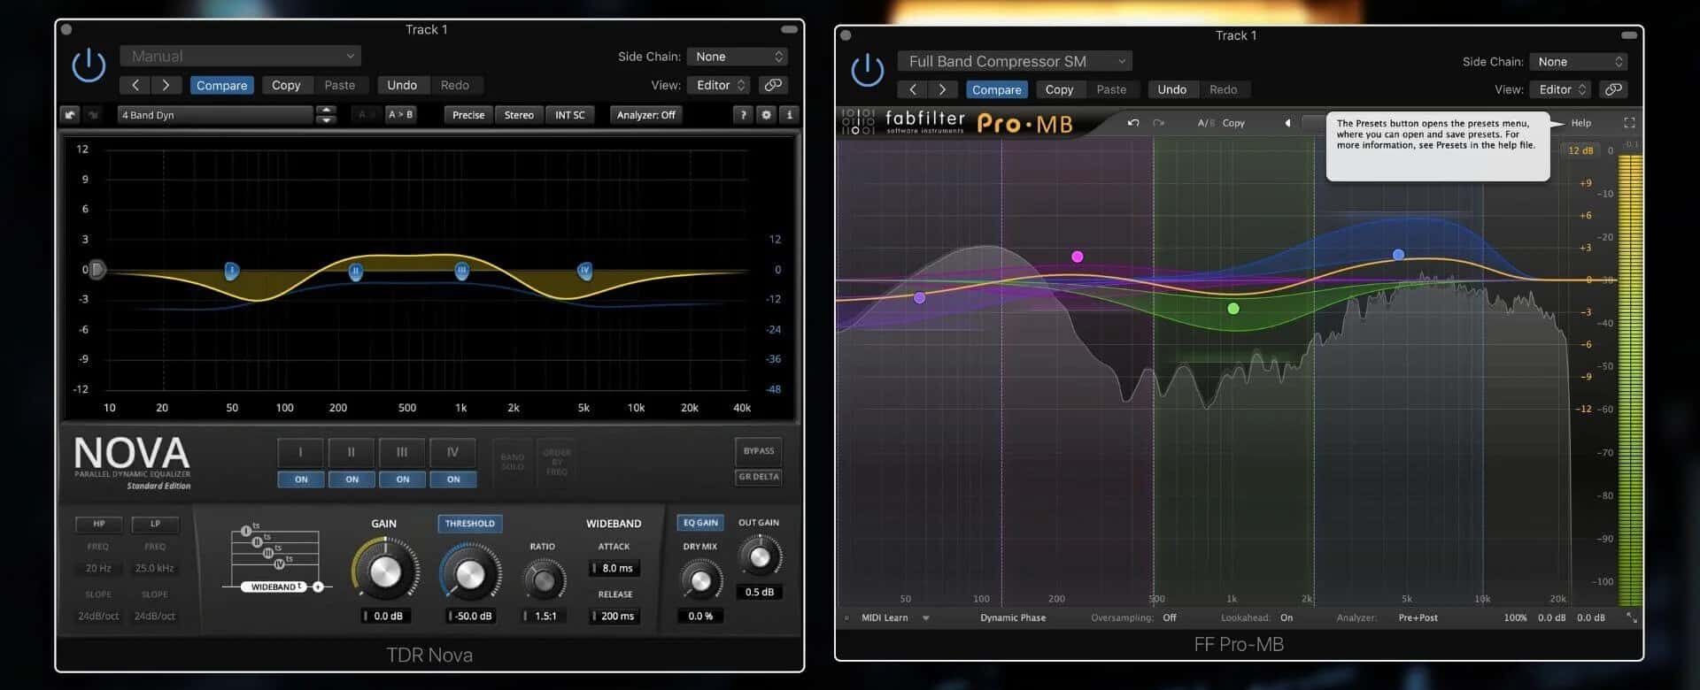Toggle FF Pro-MB plugin power button
Image resolution: width=1700 pixels, height=690 pixels.
867,71
